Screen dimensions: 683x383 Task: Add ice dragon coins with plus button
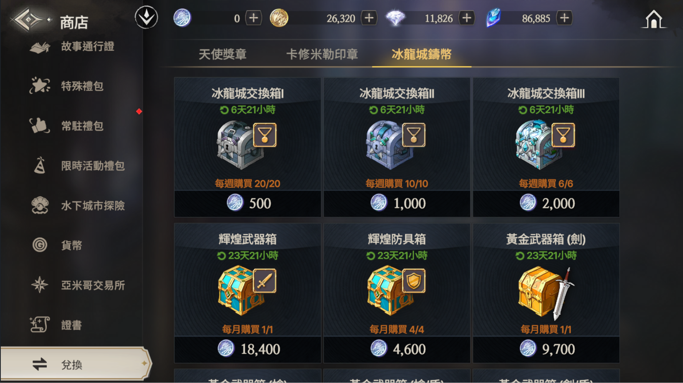click(x=254, y=18)
